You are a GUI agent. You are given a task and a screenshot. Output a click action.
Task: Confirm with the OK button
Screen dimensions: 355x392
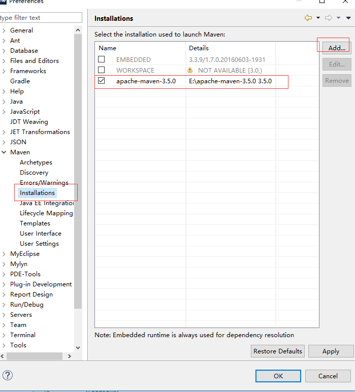coord(278,376)
